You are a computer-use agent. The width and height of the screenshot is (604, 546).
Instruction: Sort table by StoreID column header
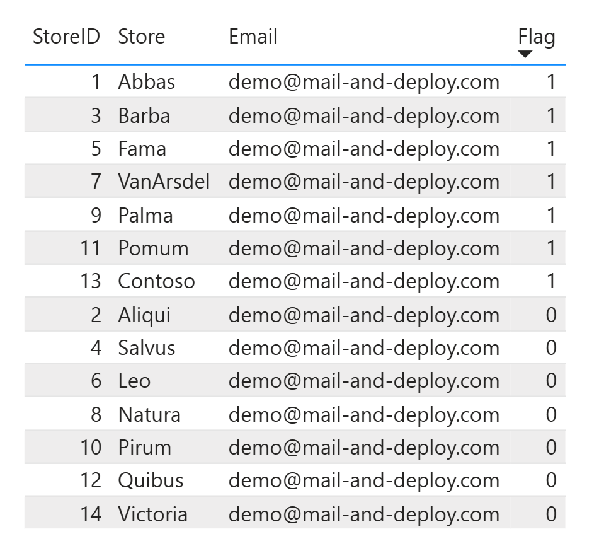(66, 37)
